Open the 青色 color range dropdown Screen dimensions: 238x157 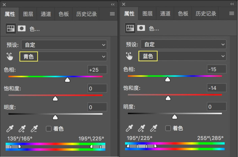(x=63, y=56)
